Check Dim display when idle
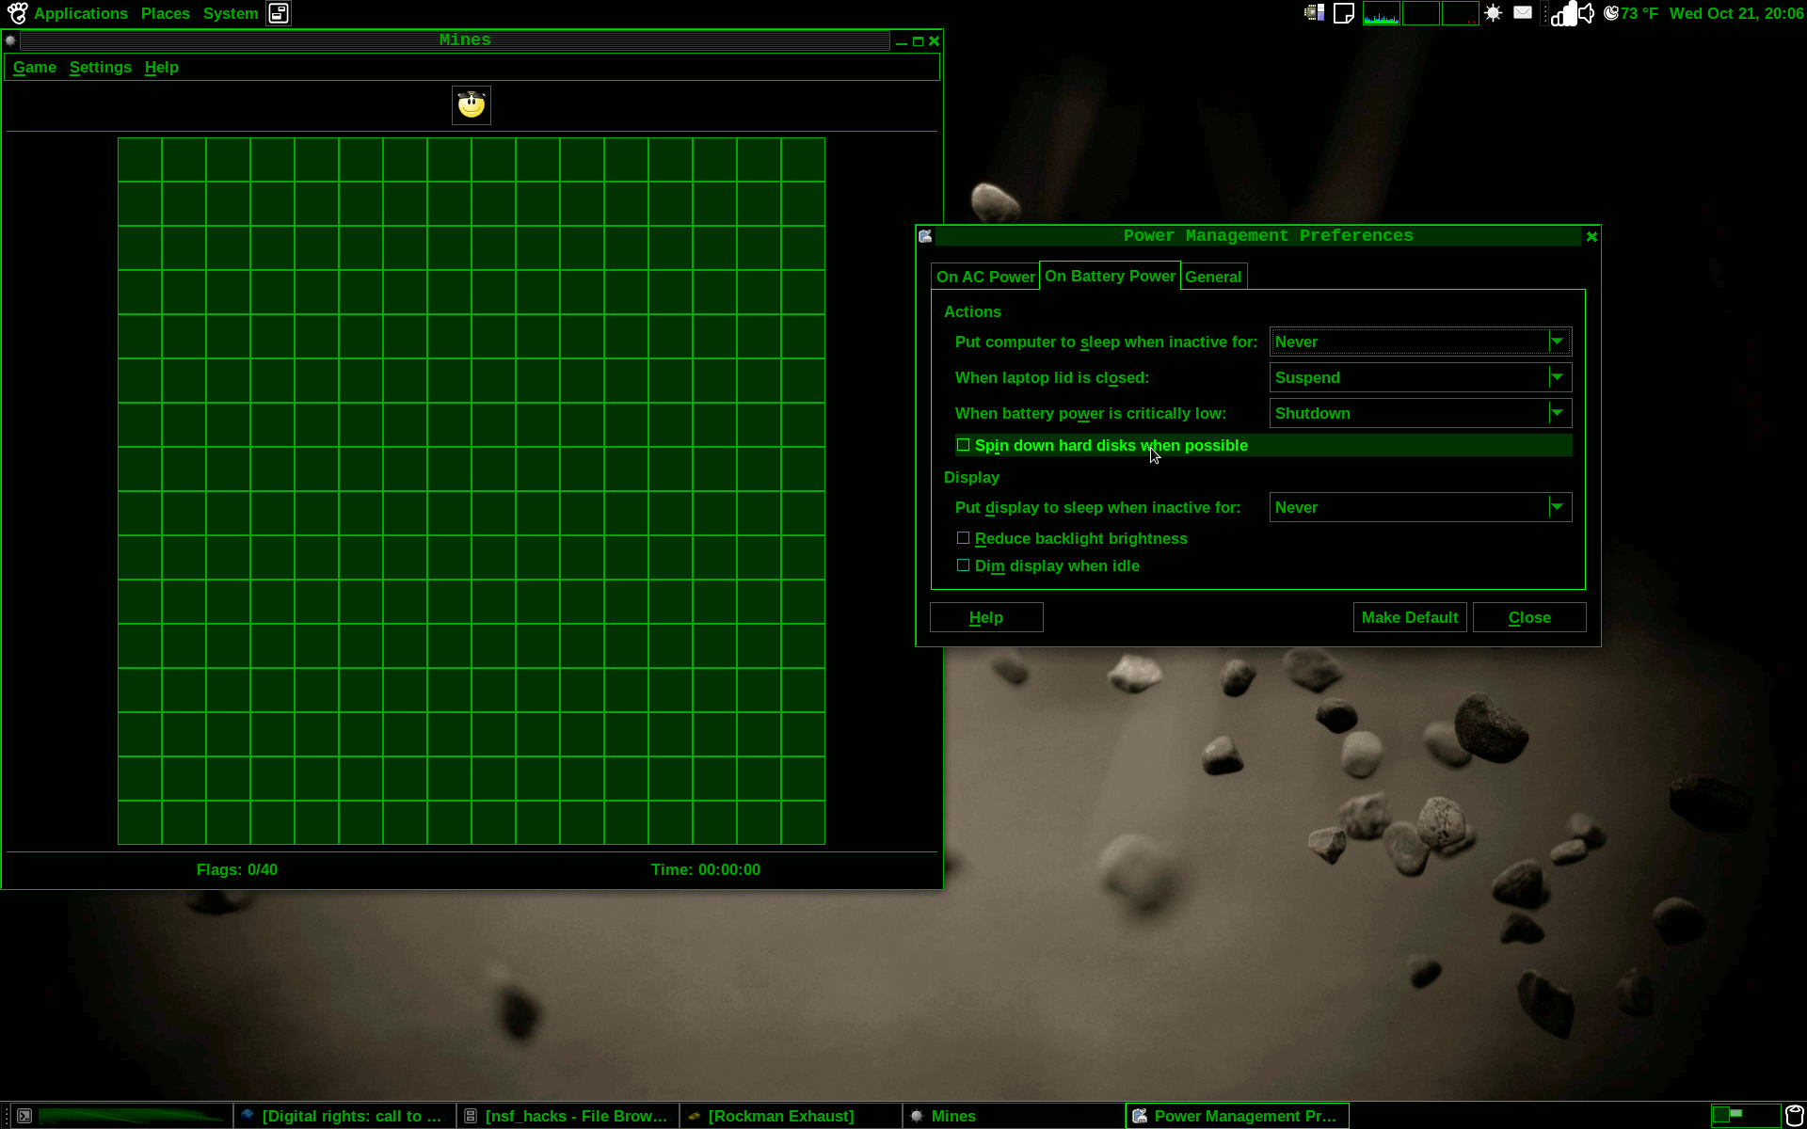 963,565
